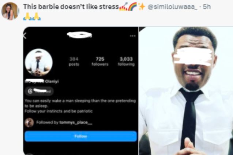
Task: Open the 3,033 following list
Action: [126, 61]
